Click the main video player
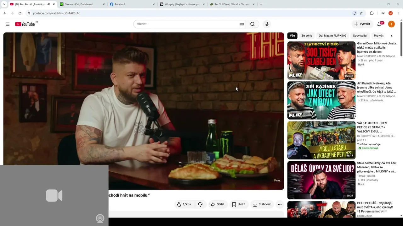The image size is (403, 226). pyautogui.click(x=144, y=111)
